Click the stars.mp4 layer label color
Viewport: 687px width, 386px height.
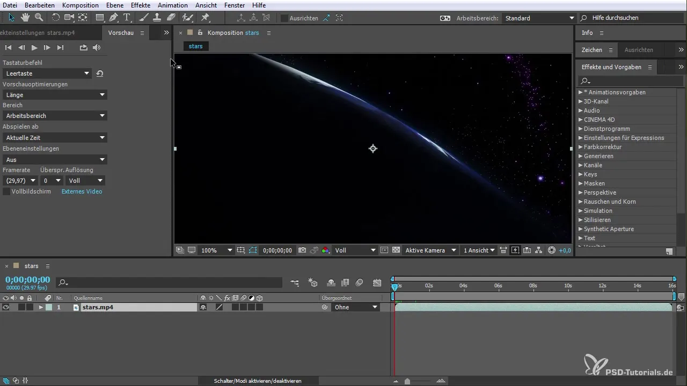[49, 307]
